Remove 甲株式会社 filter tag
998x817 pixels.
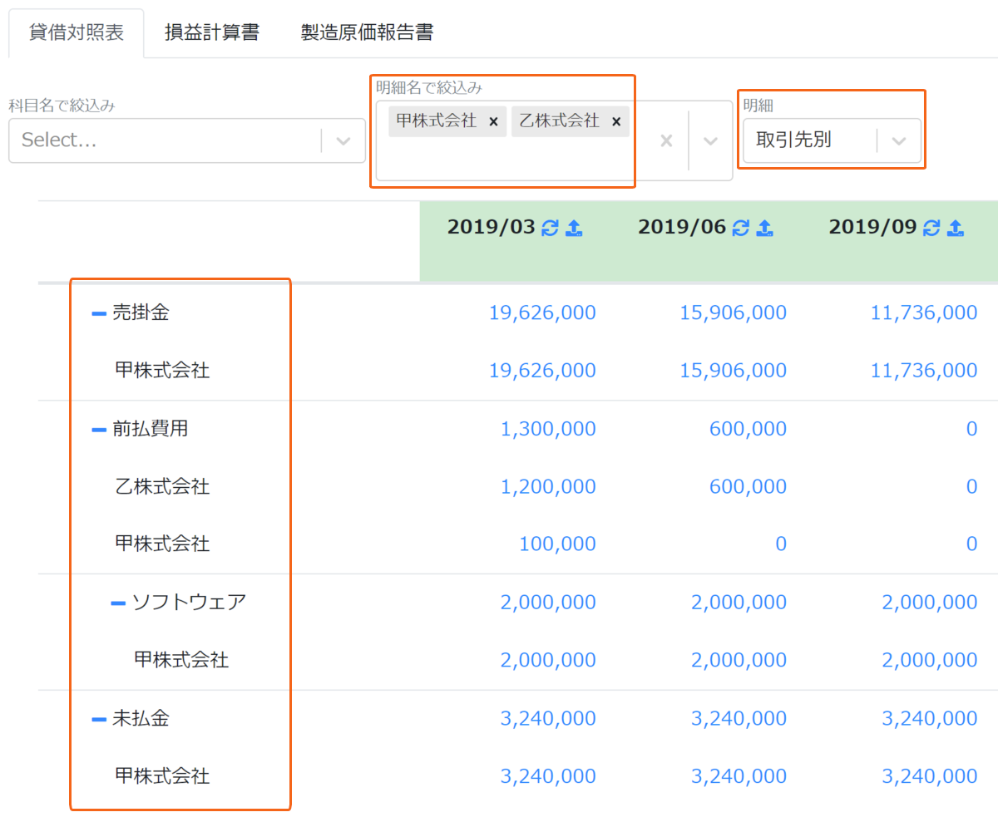[493, 121]
